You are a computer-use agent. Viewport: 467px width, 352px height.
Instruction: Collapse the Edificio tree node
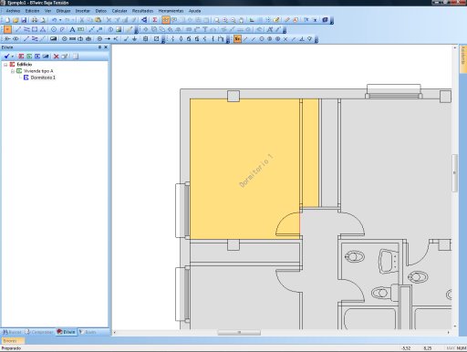pyautogui.click(x=5, y=65)
